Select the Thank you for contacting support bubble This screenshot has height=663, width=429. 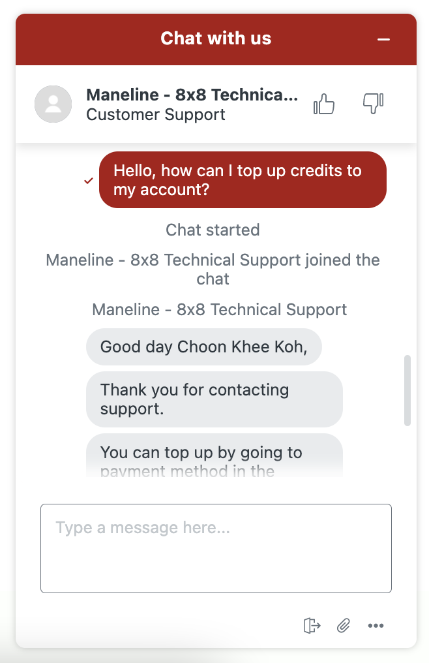point(214,399)
